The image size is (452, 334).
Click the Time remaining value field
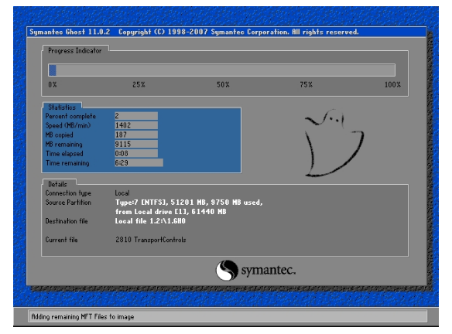click(x=139, y=162)
